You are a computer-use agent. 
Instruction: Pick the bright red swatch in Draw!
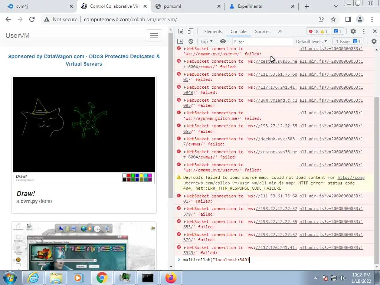click(128, 176)
